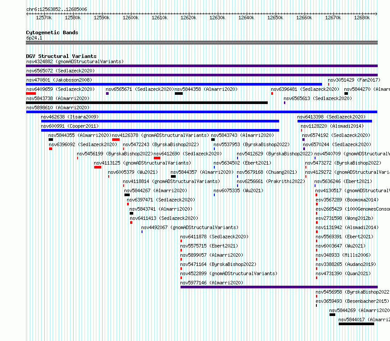The width and height of the screenshot is (390, 341).
Task: Select the nsv5473272 (ByrskaBishop2022) label
Action: [343, 163]
